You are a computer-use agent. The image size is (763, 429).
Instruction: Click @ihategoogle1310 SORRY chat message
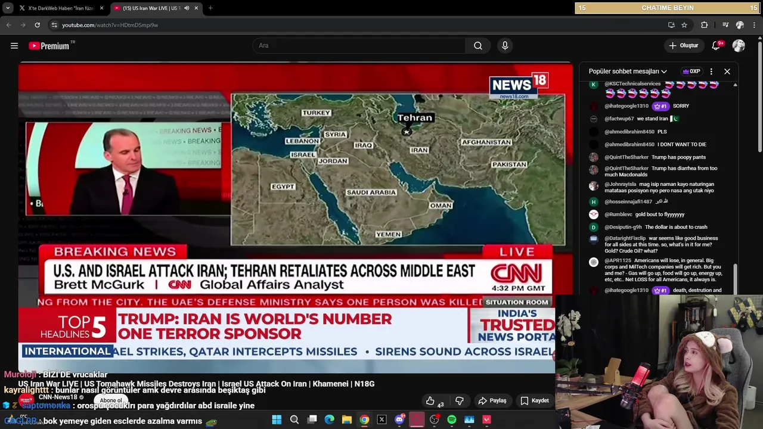click(647, 106)
